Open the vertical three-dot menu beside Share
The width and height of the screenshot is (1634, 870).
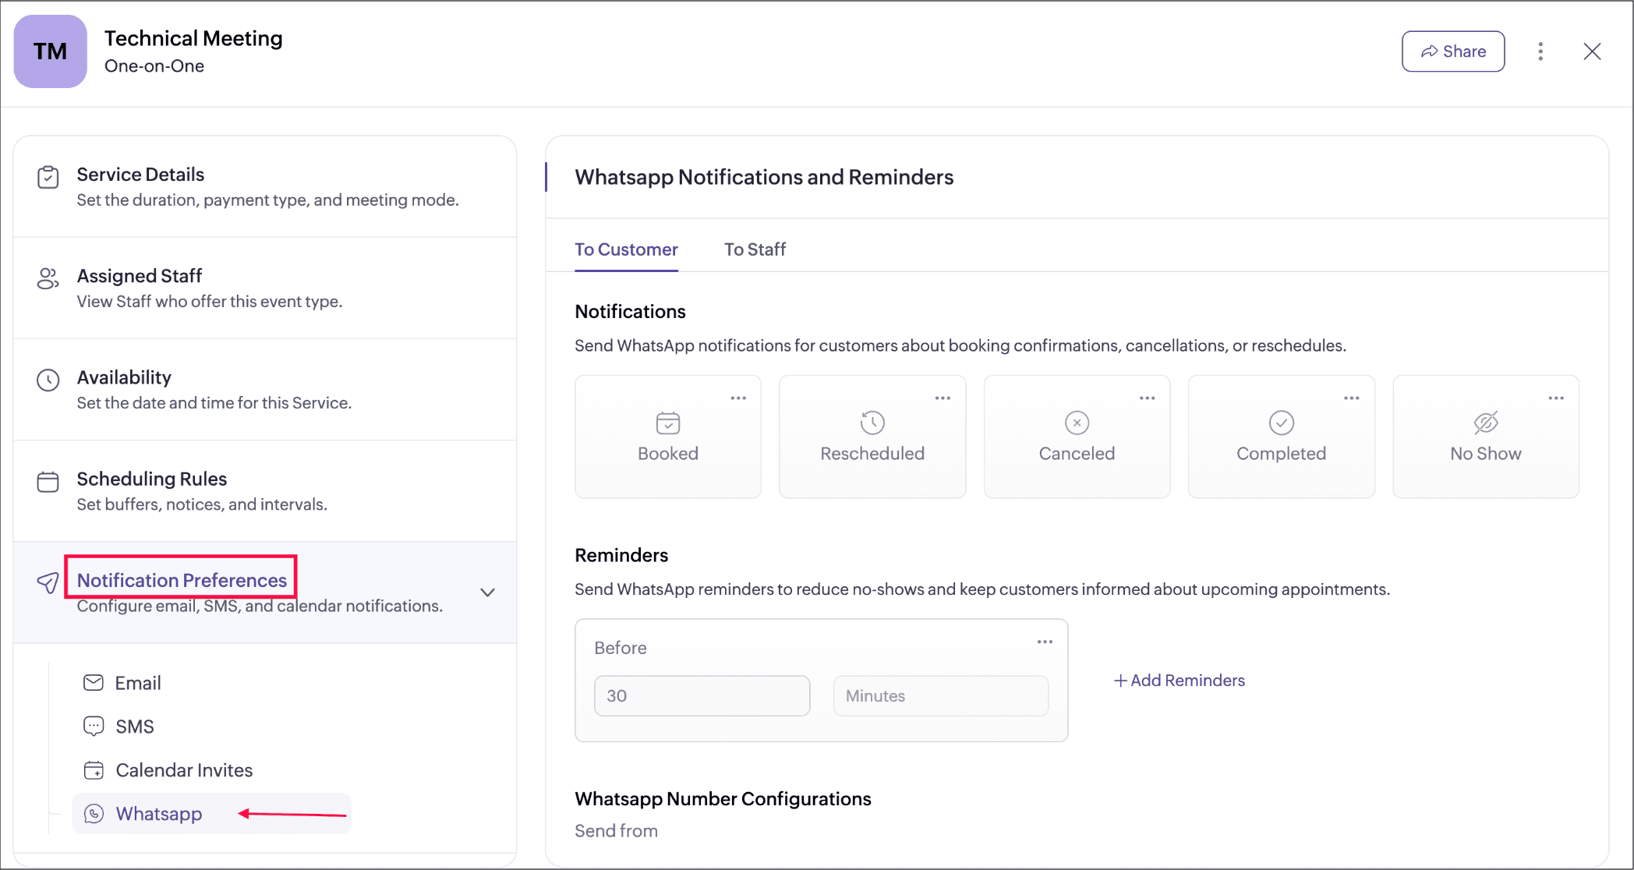[1540, 51]
